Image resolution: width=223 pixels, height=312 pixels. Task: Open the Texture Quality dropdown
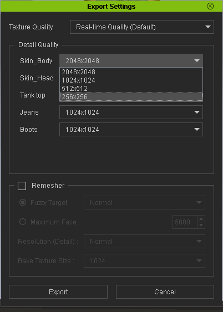click(142, 27)
